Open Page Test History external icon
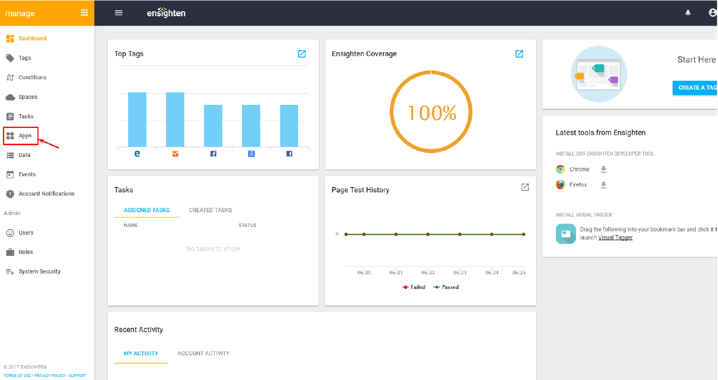 click(525, 187)
